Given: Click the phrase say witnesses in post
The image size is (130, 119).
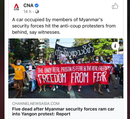Looking at the screenshot, I should tap(45, 32).
